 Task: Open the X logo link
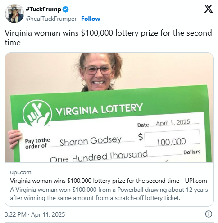coord(209,9)
